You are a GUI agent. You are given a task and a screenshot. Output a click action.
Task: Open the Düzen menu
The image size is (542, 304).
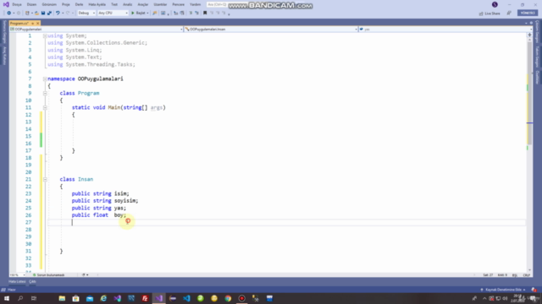click(31, 4)
